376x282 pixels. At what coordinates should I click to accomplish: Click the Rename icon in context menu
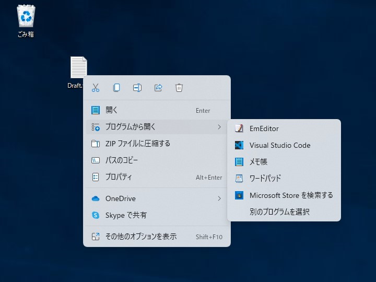pos(137,88)
